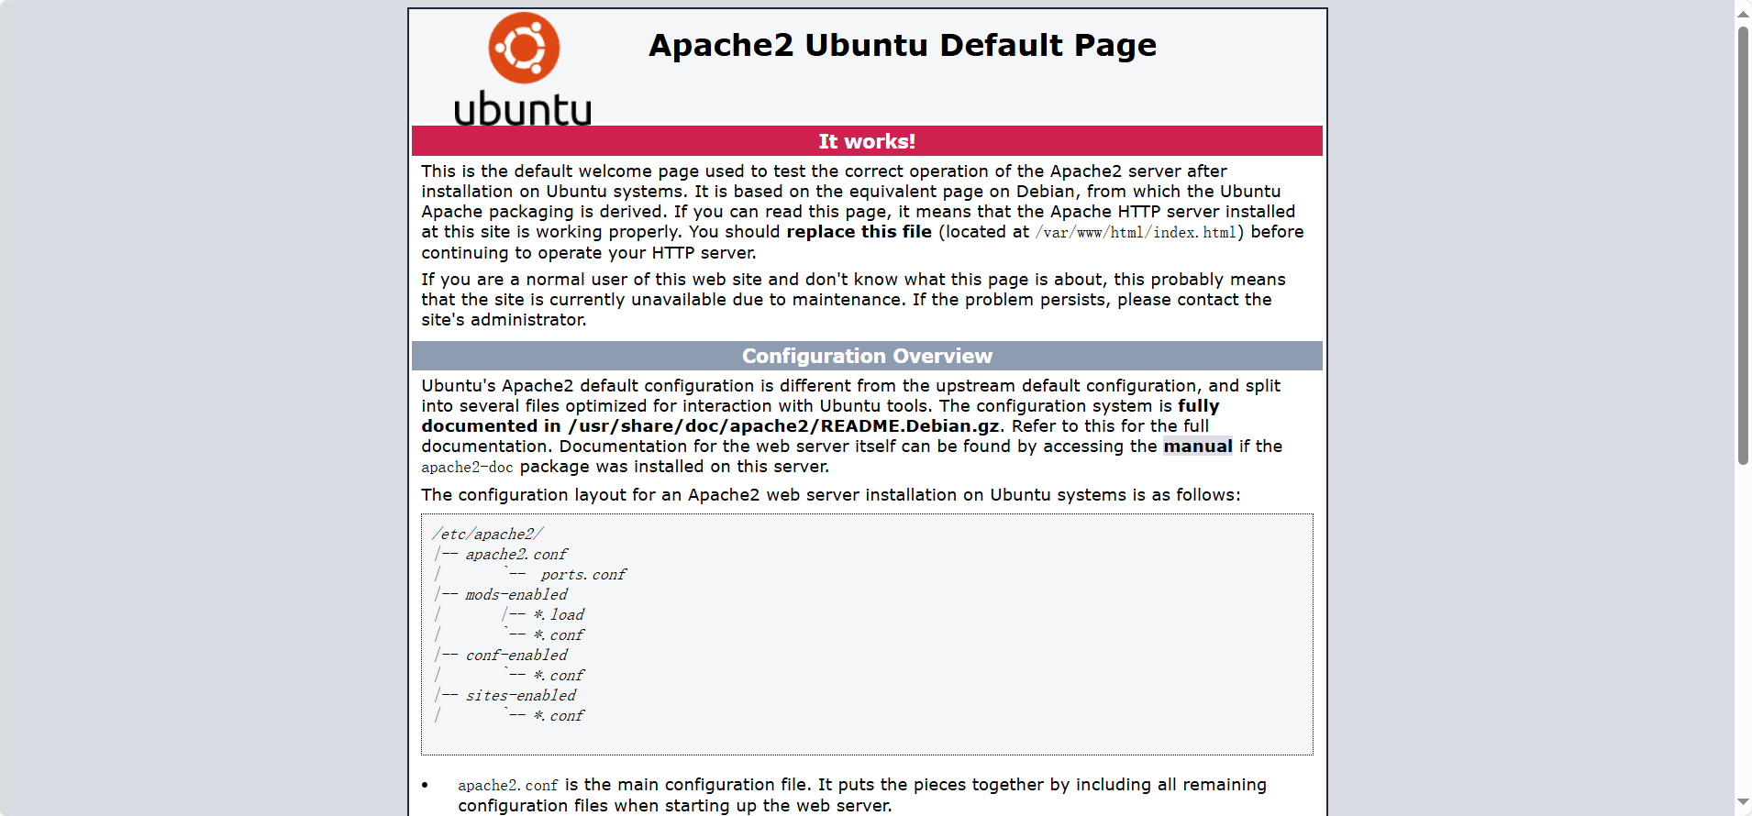Click 'apache2.conf' in the config tree
The image size is (1752, 816).
click(x=516, y=555)
